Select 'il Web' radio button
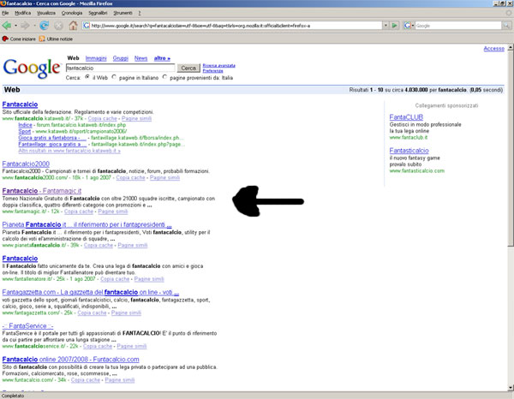This screenshot has width=514, height=399. pyautogui.click(x=87, y=77)
